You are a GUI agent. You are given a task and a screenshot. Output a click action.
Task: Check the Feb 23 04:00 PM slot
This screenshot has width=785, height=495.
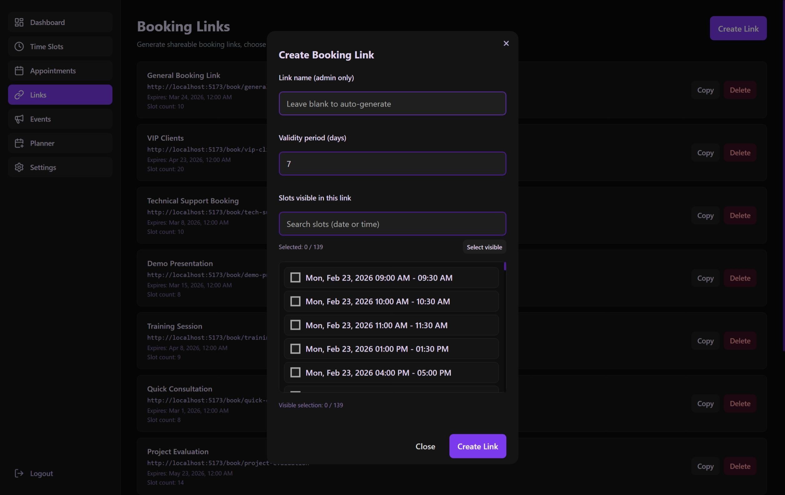point(295,372)
